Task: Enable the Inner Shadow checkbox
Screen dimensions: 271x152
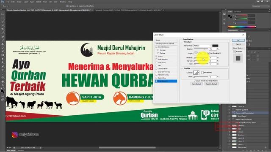Action: click(156, 59)
